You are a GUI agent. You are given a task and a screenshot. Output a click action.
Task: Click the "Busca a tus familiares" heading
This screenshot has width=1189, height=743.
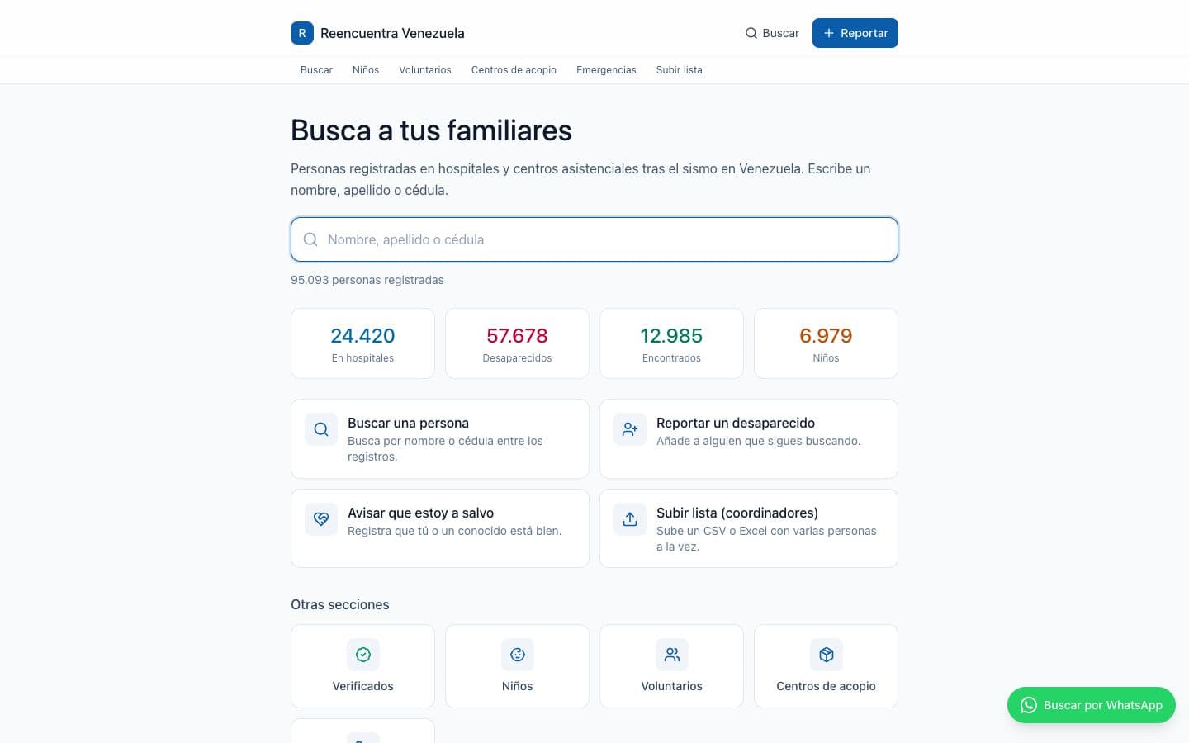tap(431, 130)
